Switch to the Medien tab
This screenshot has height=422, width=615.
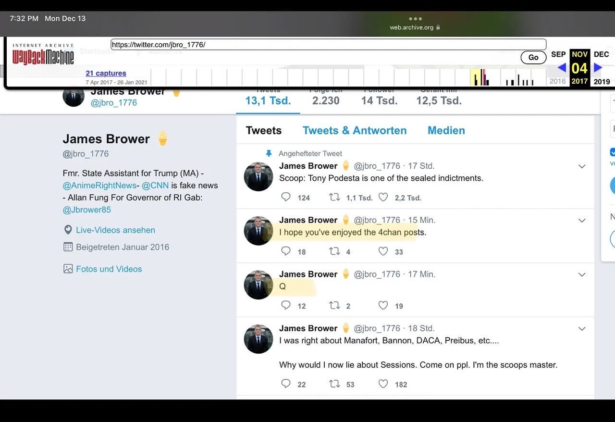[x=446, y=130]
